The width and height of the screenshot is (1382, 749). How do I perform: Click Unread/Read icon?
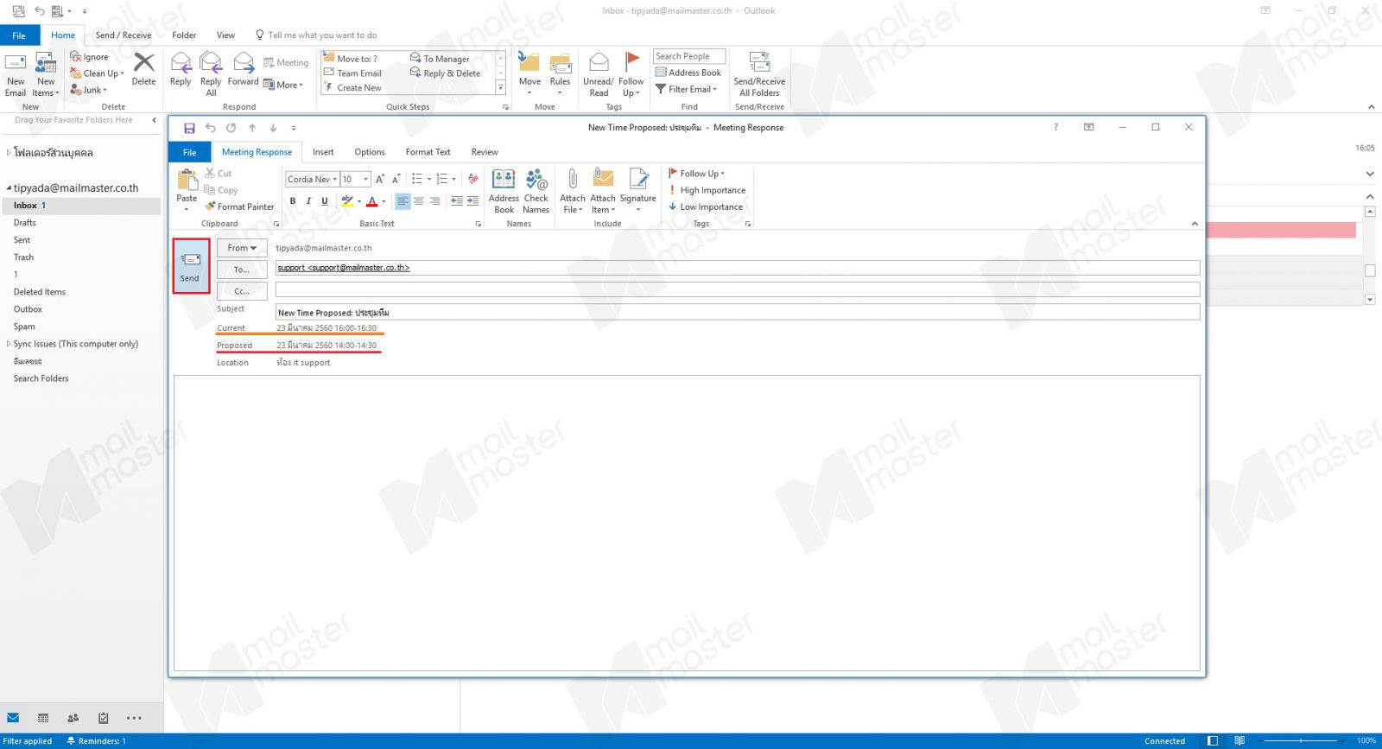pyautogui.click(x=599, y=63)
